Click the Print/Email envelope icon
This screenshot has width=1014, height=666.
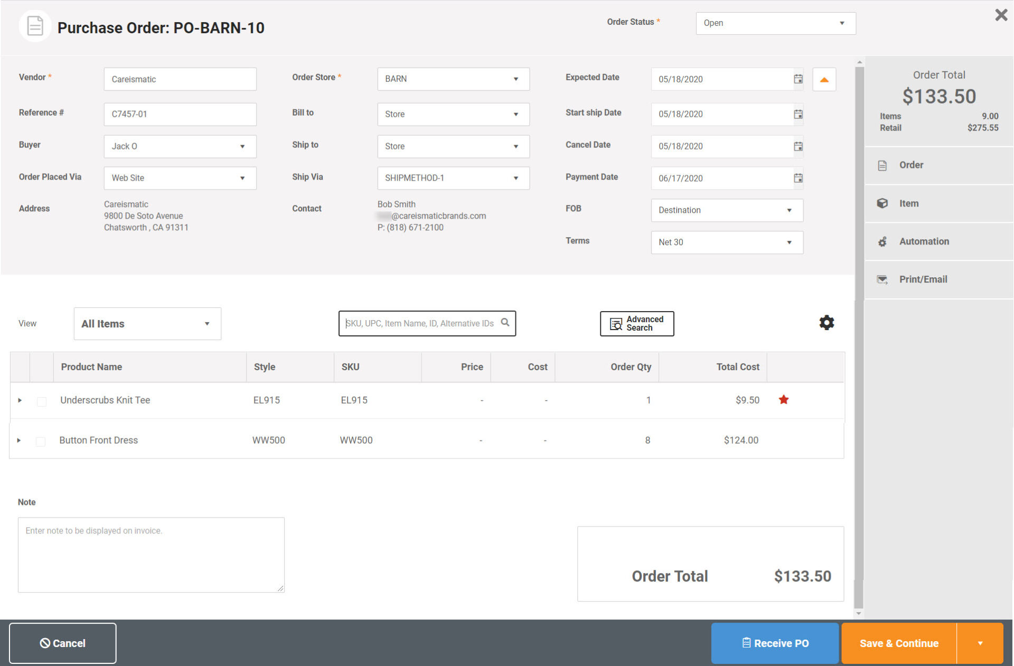coord(882,279)
